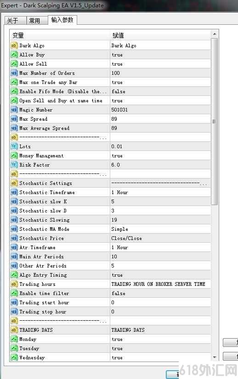Switch to the 常用 tab
The image size is (238, 379).
37,21
